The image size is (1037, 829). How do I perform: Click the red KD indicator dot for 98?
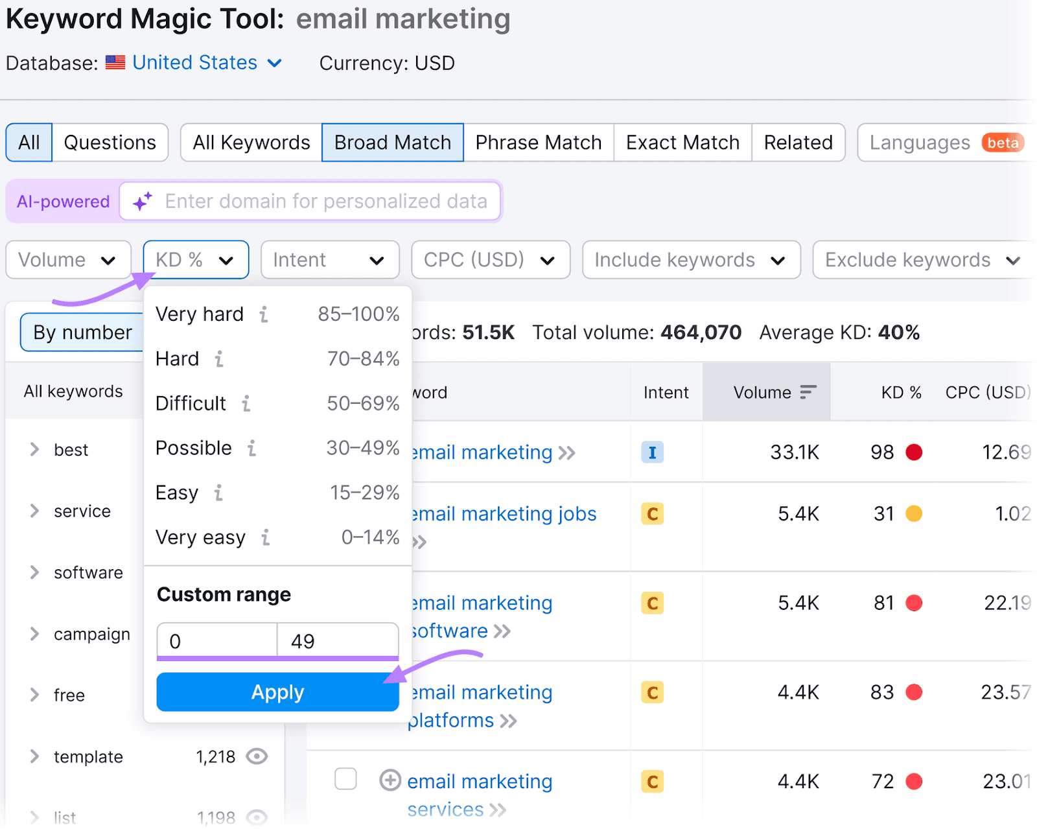[x=914, y=452]
